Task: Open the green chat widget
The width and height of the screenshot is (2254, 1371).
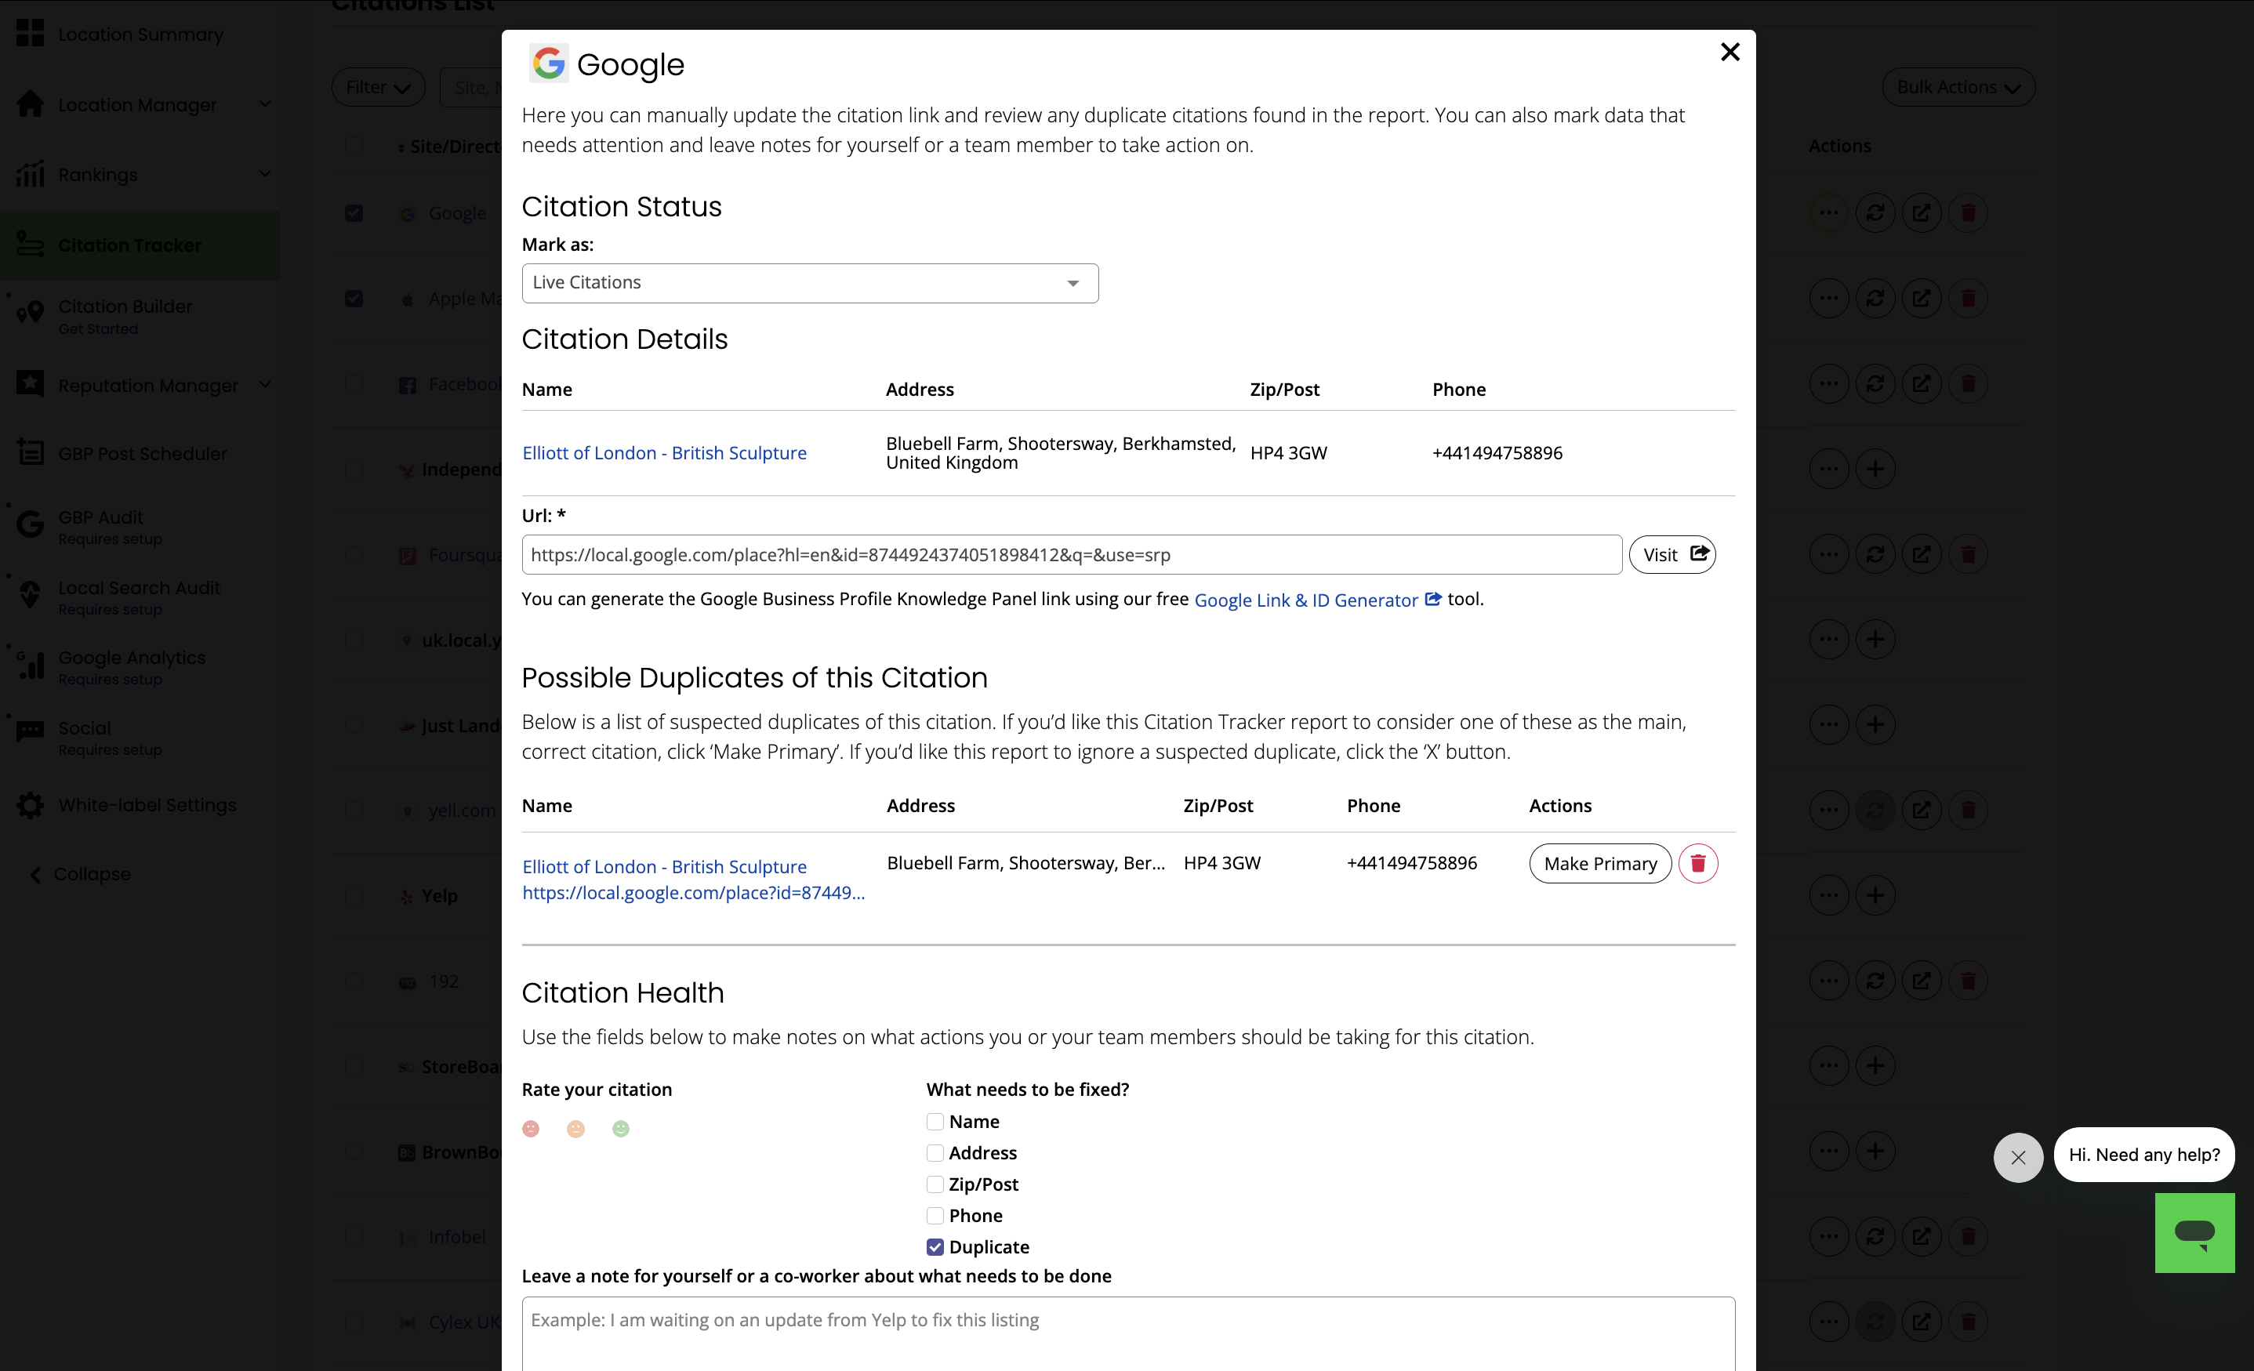Action: (2194, 1232)
